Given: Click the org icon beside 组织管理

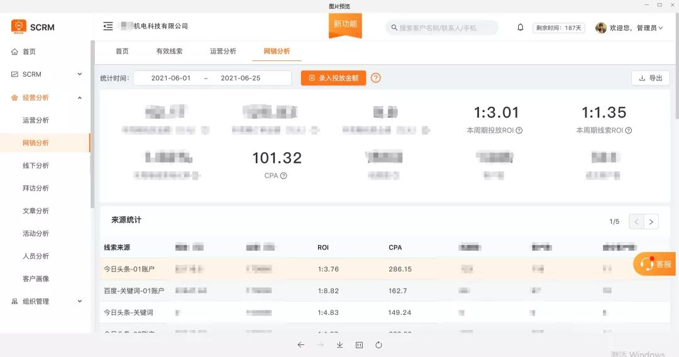Looking at the screenshot, I should (x=14, y=301).
